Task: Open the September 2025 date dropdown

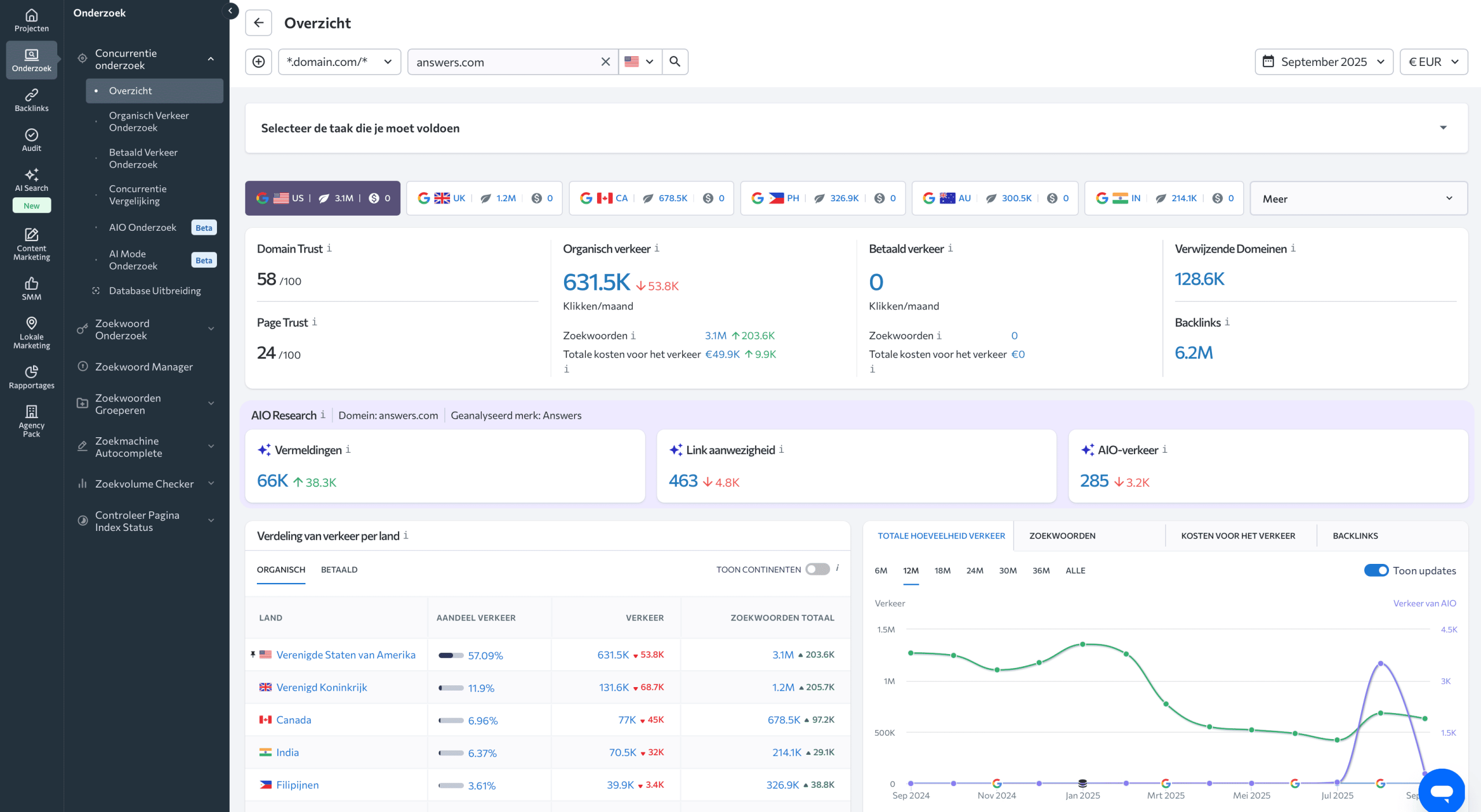Action: click(x=1324, y=61)
